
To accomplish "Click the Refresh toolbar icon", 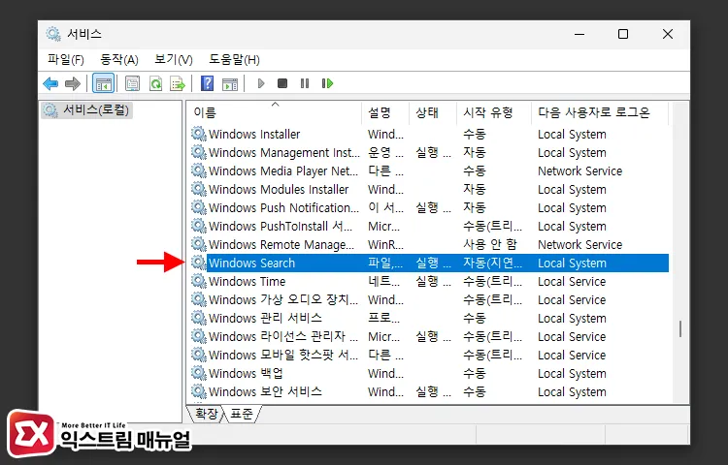I will tap(155, 84).
